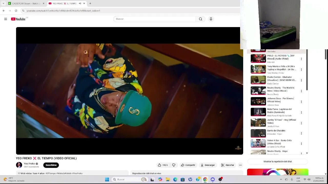Play Neutro Shorty - The World Is Mine
Screen dimensions: 328x184
[258, 91]
